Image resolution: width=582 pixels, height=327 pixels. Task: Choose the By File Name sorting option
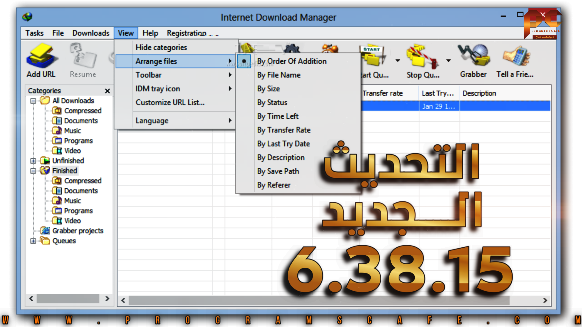tap(279, 75)
